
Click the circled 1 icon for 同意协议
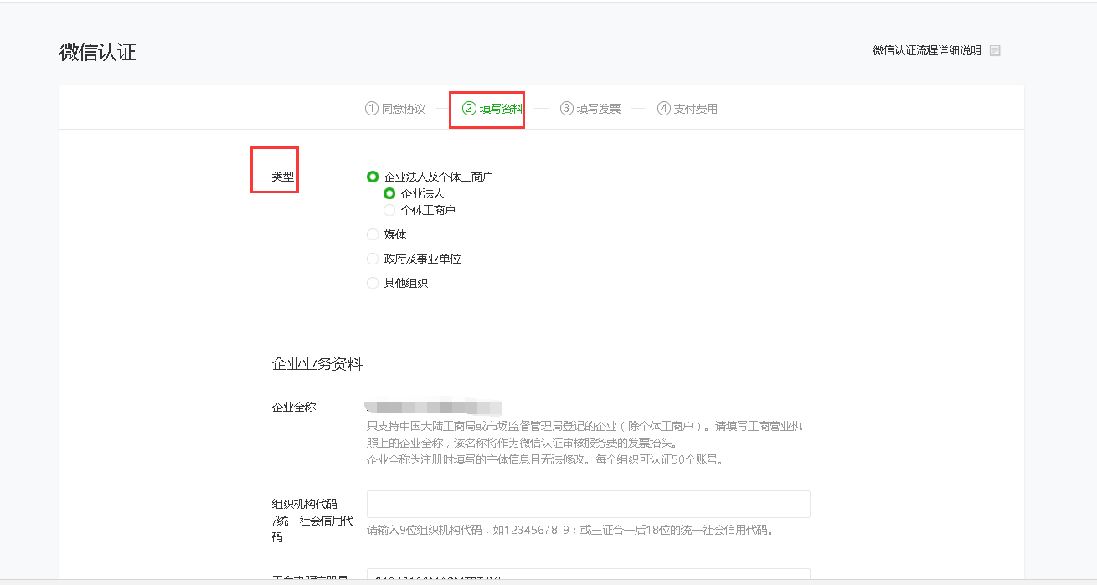[x=372, y=109]
